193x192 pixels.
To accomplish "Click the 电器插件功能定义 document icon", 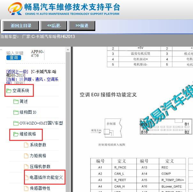I will [x=27, y=178].
